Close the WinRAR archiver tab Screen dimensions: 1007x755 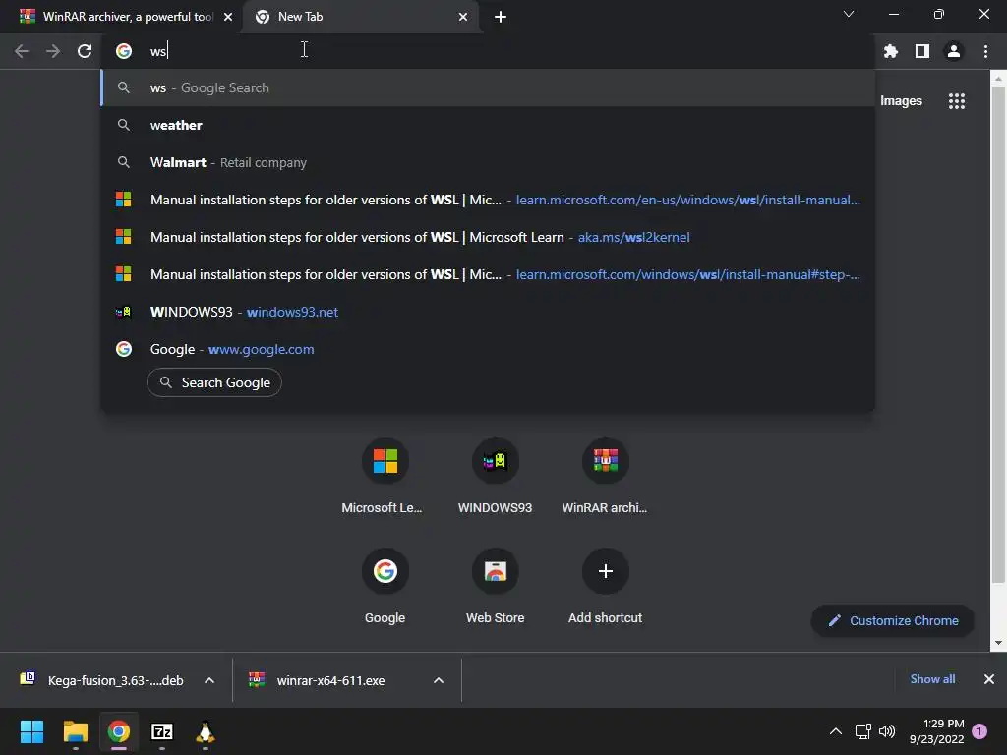coord(228,17)
